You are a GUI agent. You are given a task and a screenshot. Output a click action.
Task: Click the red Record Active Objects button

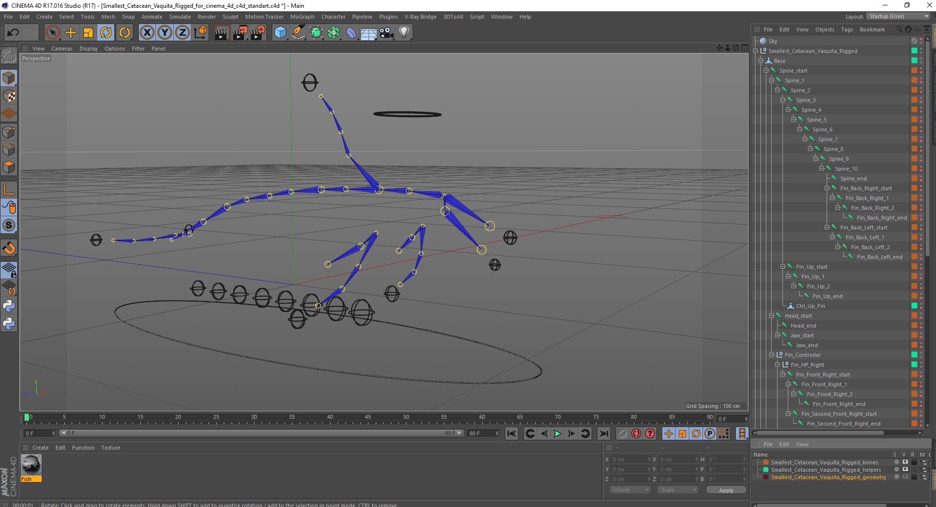(x=636, y=433)
